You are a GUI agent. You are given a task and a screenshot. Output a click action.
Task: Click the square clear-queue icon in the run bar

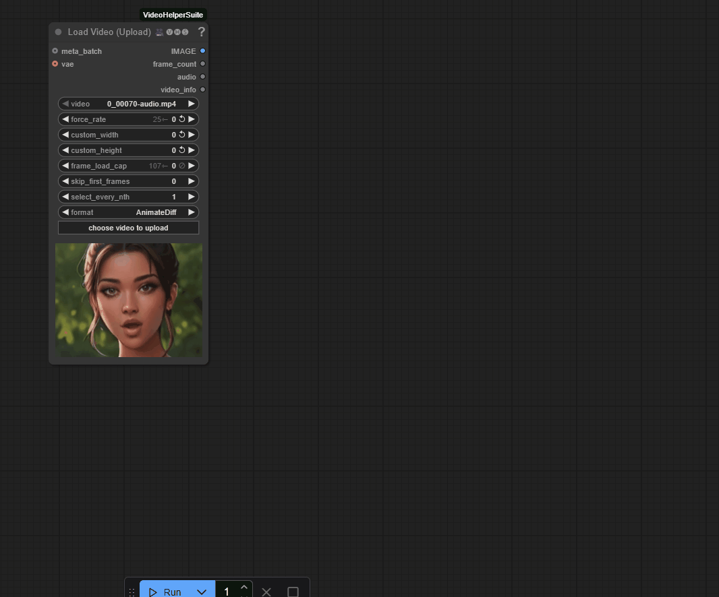[x=293, y=592]
